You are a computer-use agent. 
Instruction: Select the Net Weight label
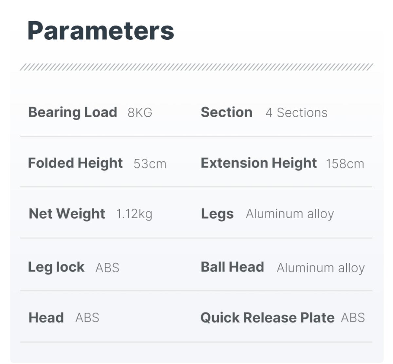(x=67, y=214)
